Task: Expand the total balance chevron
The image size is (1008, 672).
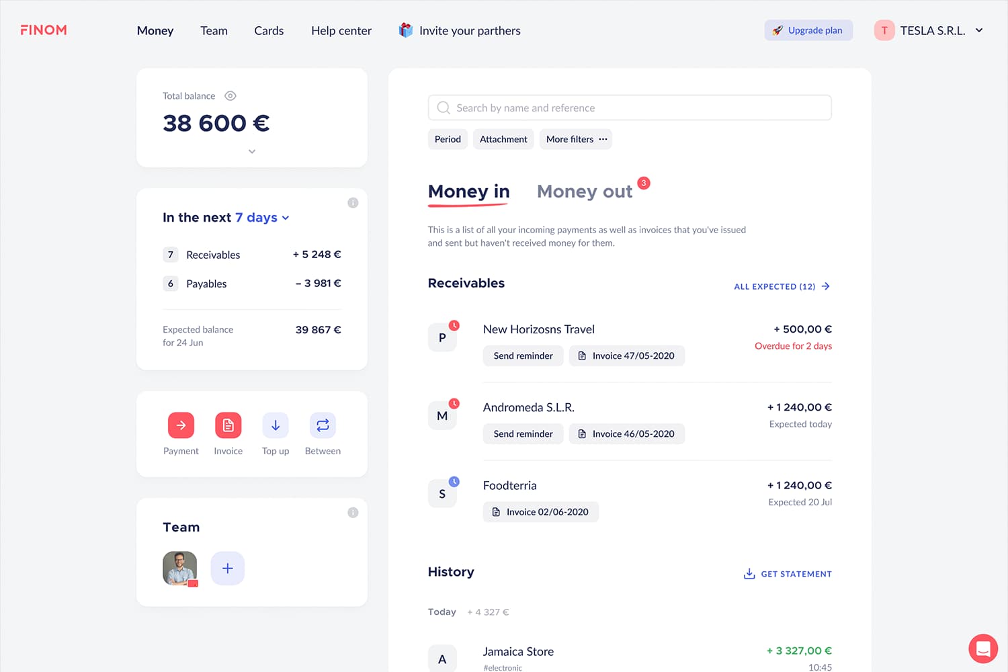Action: click(x=251, y=151)
